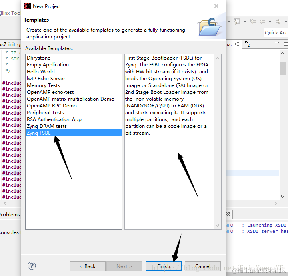Switch to the Problems tab

click(x=10, y=215)
